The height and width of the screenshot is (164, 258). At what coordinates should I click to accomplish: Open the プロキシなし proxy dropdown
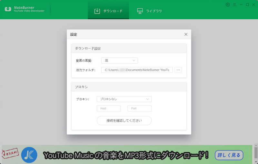(124, 99)
